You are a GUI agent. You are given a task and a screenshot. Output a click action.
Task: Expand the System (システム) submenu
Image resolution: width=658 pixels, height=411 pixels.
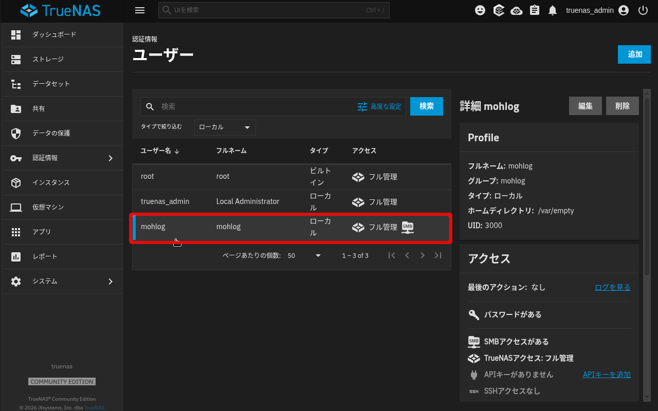click(62, 281)
